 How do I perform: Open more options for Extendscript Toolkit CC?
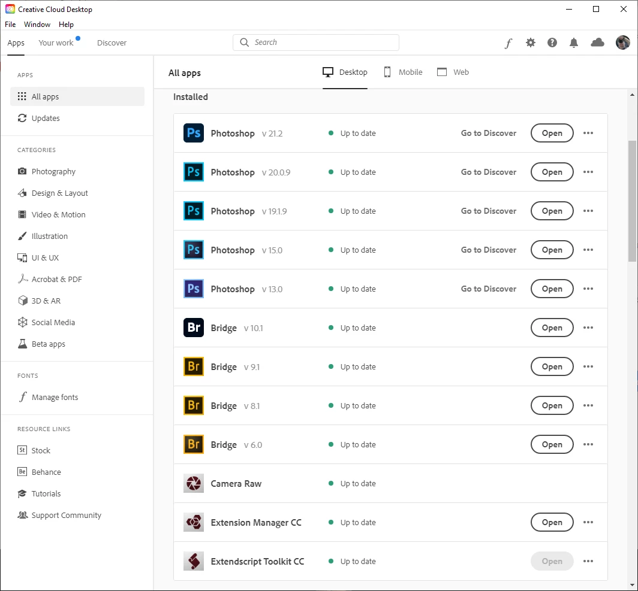tap(588, 561)
